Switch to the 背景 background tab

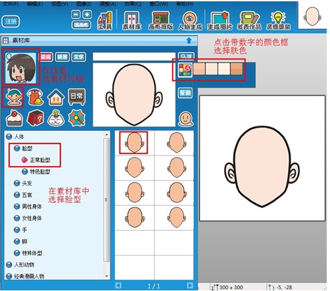62,57
